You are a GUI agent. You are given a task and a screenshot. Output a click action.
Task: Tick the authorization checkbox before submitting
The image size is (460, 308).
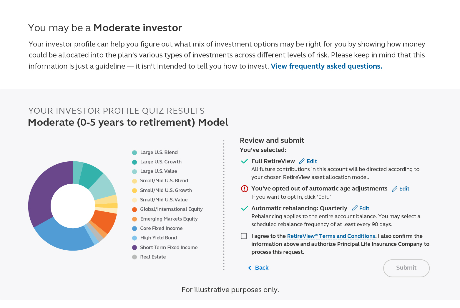point(244,236)
